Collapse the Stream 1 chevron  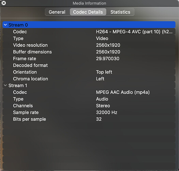[x=5, y=85]
